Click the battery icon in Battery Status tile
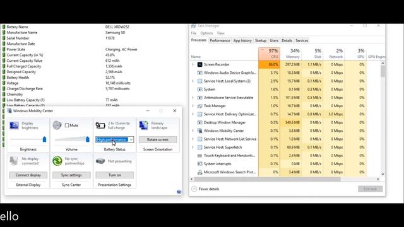The image size is (404, 227). pyautogui.click(x=100, y=125)
